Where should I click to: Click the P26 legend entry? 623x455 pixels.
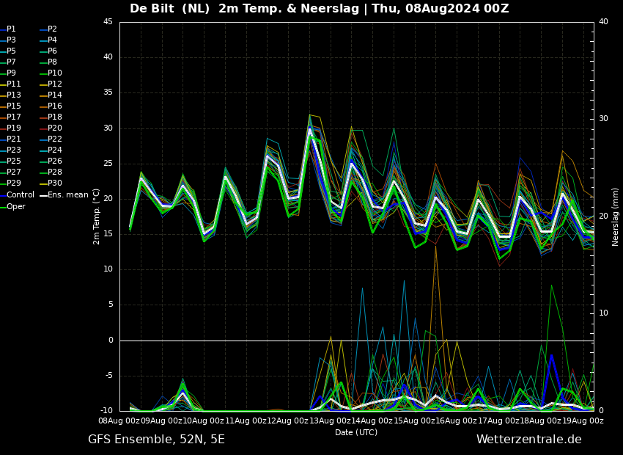[51, 161]
